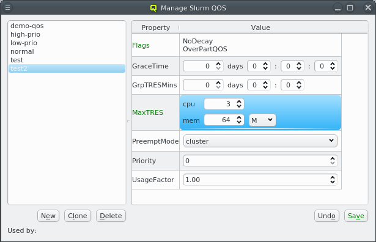Adjust the GrpTRESMins days stepper arrows
Screen dimensions: 376x242
pyautogui.click(x=218, y=85)
